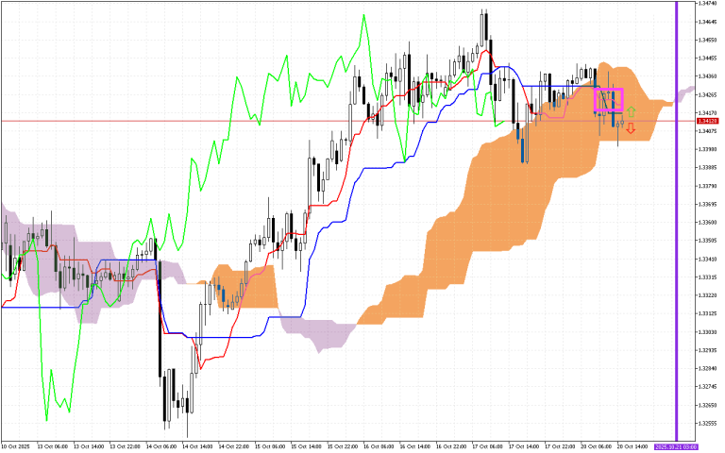Click the 2025.10.21 03:00 date label
725x453 pixels.
coord(676,447)
